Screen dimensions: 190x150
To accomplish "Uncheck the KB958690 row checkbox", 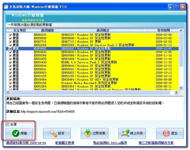I will [10, 38].
